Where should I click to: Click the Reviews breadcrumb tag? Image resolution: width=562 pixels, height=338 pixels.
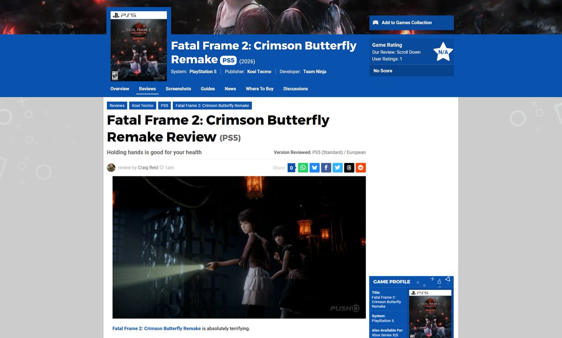pyautogui.click(x=117, y=106)
